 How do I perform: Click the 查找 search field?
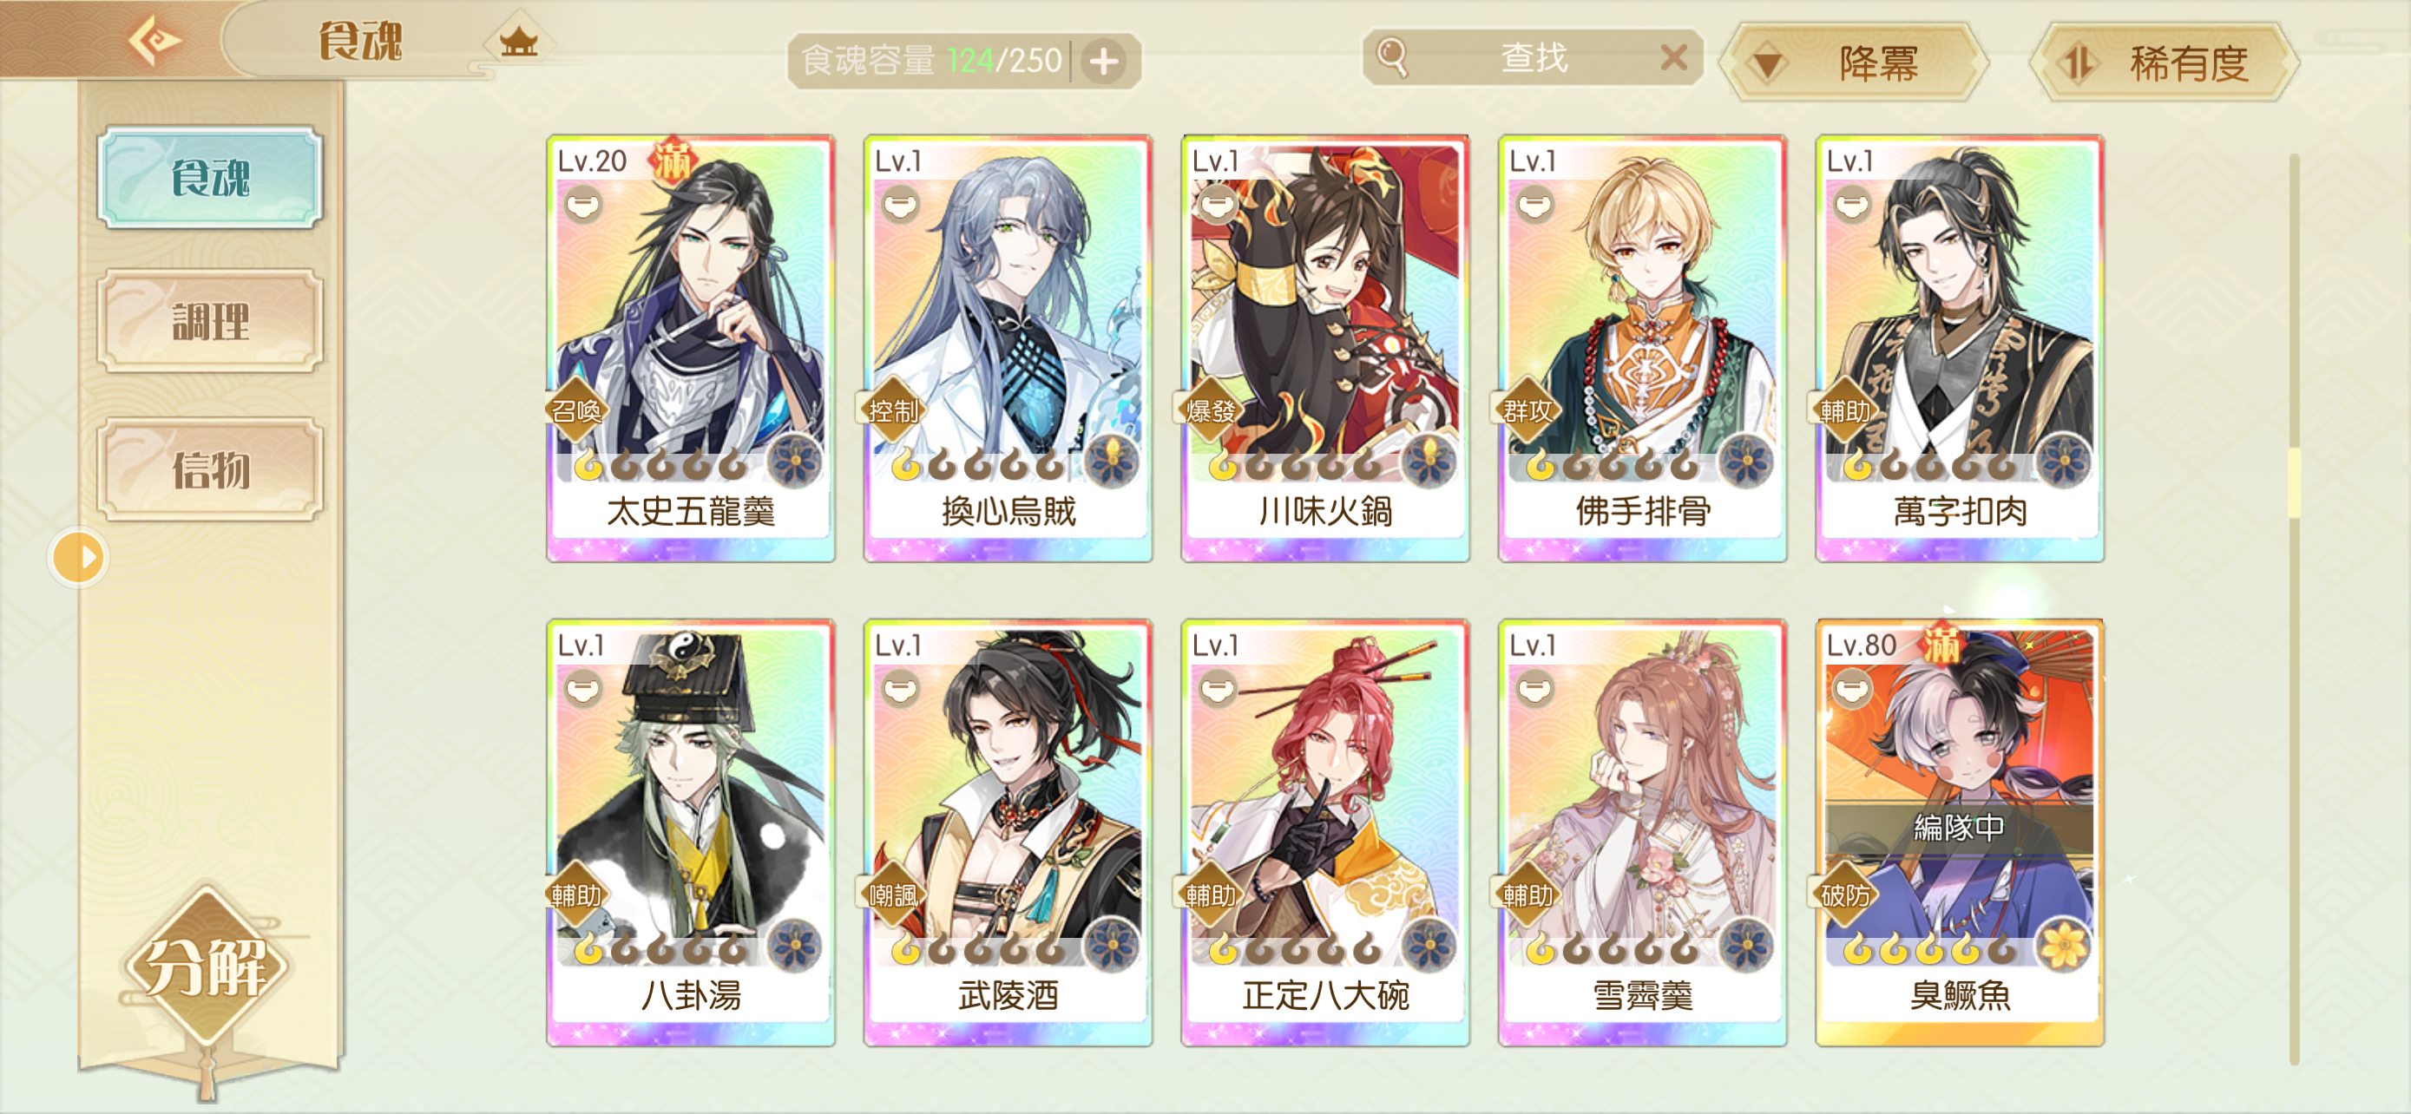pos(1533,58)
